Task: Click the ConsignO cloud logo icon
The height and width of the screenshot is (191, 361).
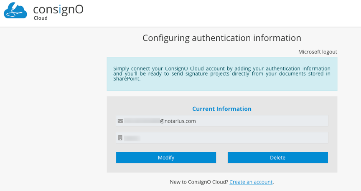Action: pos(15,10)
